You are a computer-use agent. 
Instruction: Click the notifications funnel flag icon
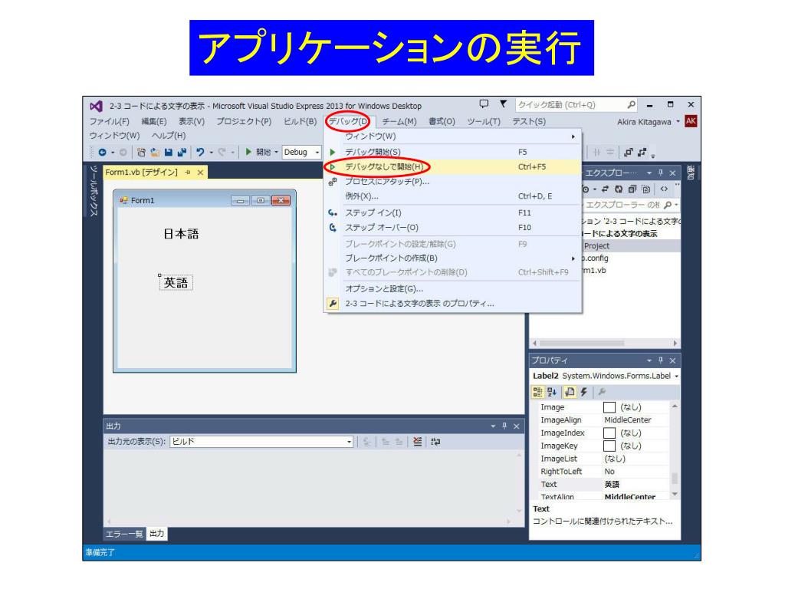503,104
